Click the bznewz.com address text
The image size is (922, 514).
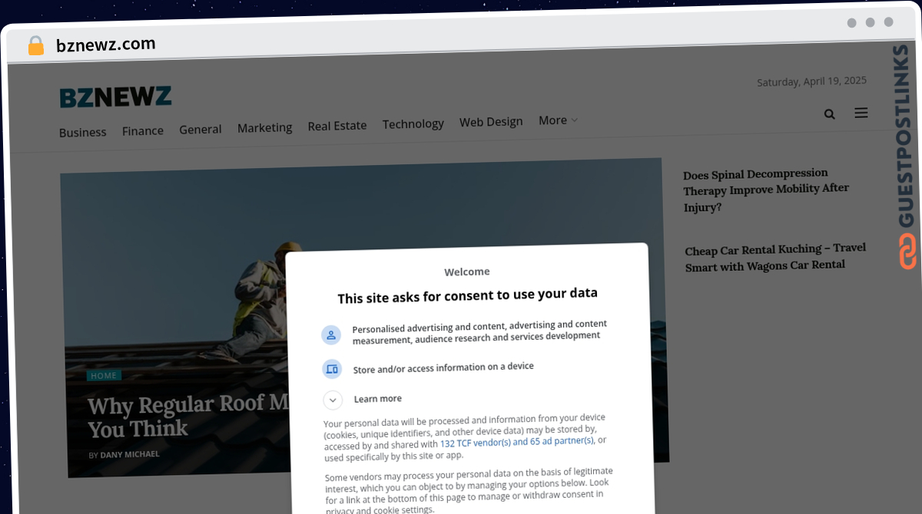pos(106,44)
